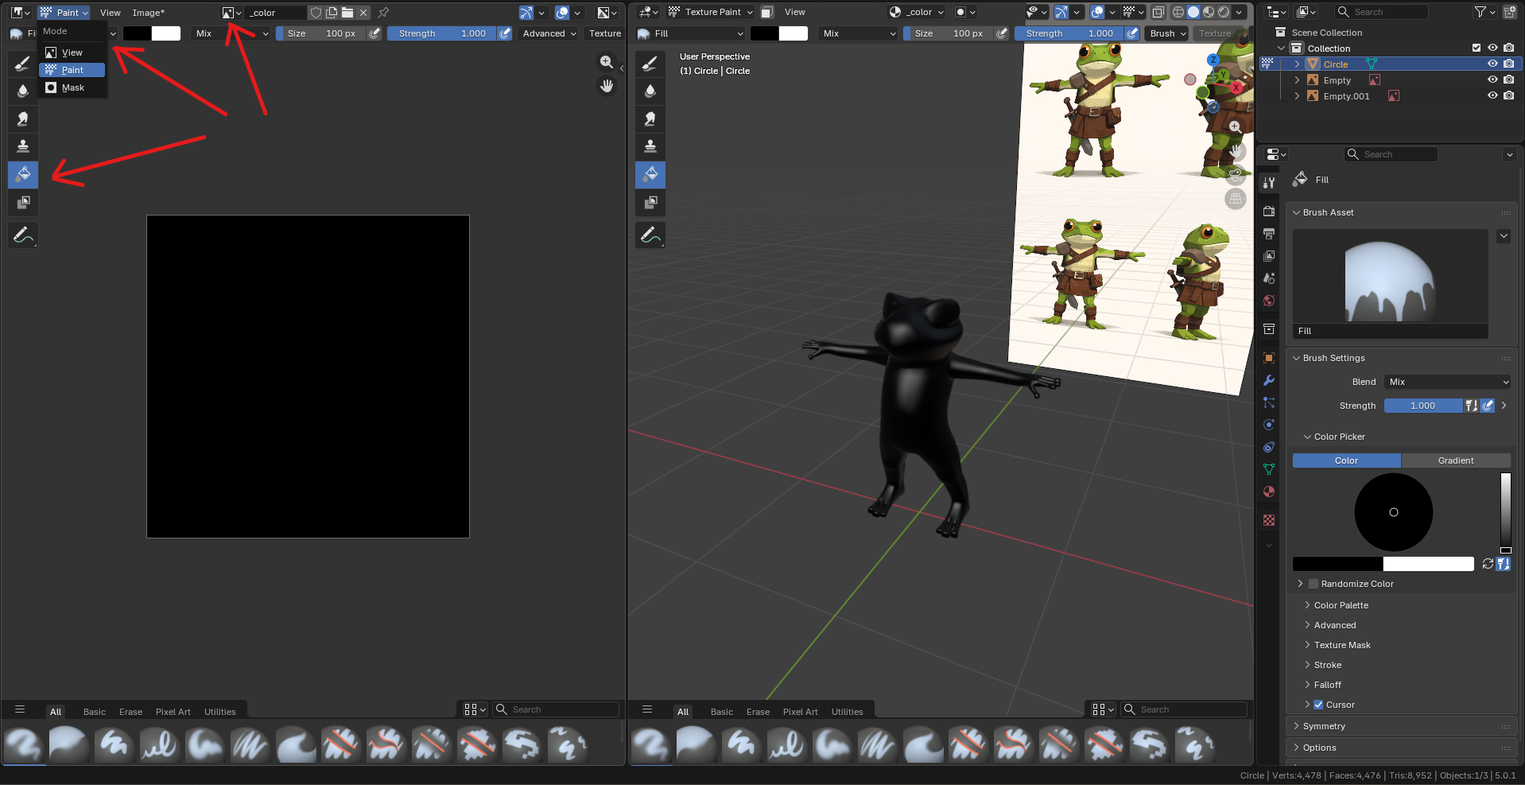Open the Advanced popover in image editor header
This screenshot has height=785, width=1525.
[x=549, y=33]
